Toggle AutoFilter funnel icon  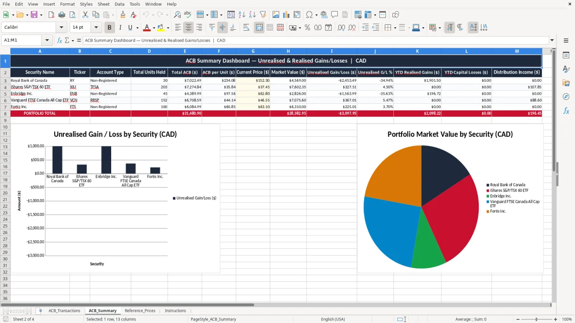coord(263,15)
